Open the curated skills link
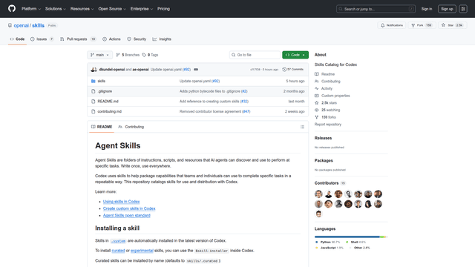 118,251
